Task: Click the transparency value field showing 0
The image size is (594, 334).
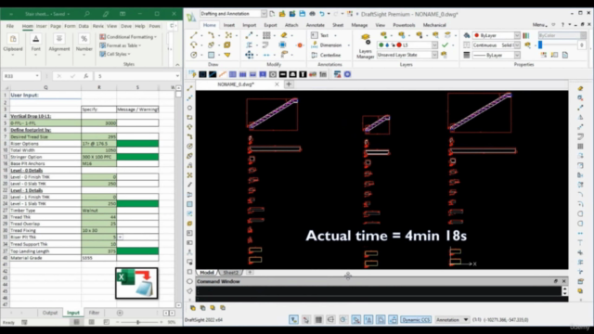Action: click(582, 45)
